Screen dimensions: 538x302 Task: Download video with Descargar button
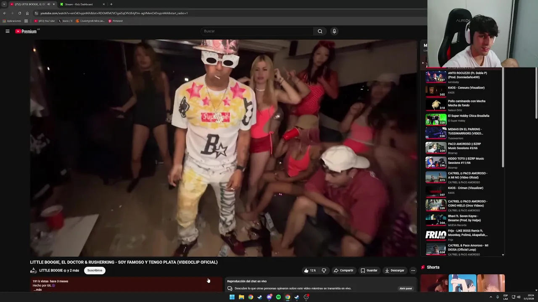coord(395,271)
